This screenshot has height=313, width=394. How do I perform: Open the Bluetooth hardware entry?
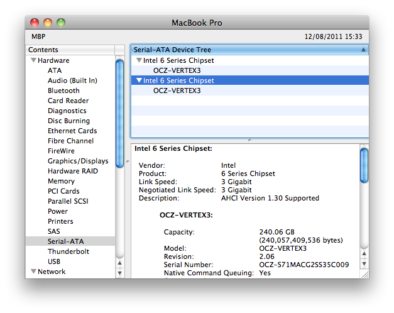pyautogui.click(x=63, y=91)
